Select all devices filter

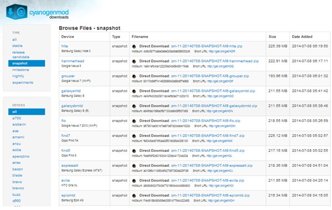pos(27,111)
